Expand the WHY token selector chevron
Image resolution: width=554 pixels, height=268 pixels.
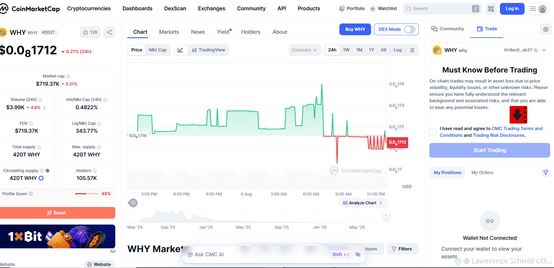[x=544, y=50]
